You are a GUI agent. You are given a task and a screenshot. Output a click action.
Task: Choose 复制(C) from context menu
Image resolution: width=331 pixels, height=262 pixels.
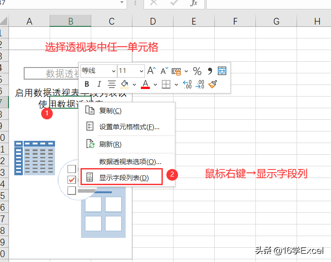click(x=127, y=110)
